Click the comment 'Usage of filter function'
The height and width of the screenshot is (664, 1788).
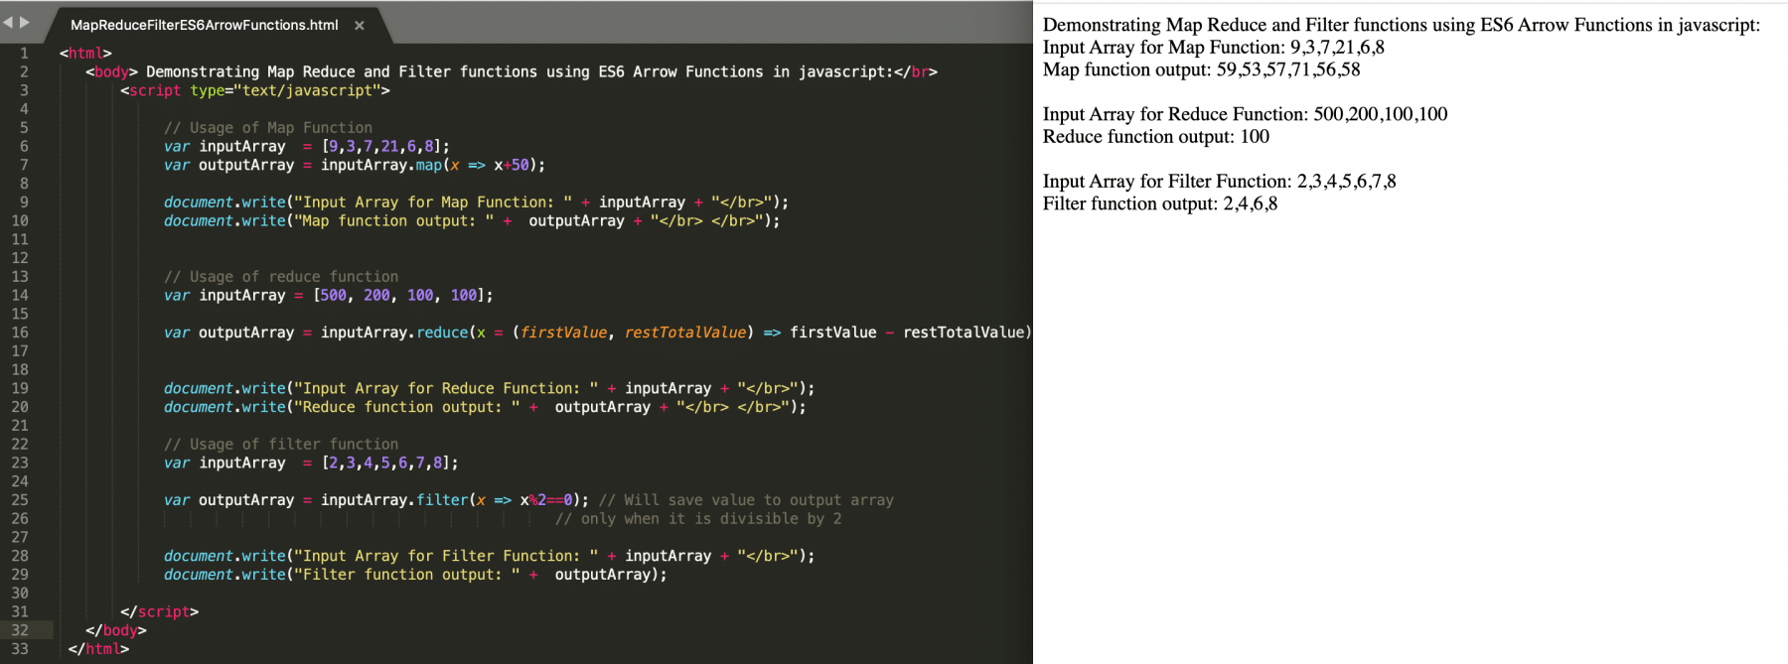(x=281, y=445)
